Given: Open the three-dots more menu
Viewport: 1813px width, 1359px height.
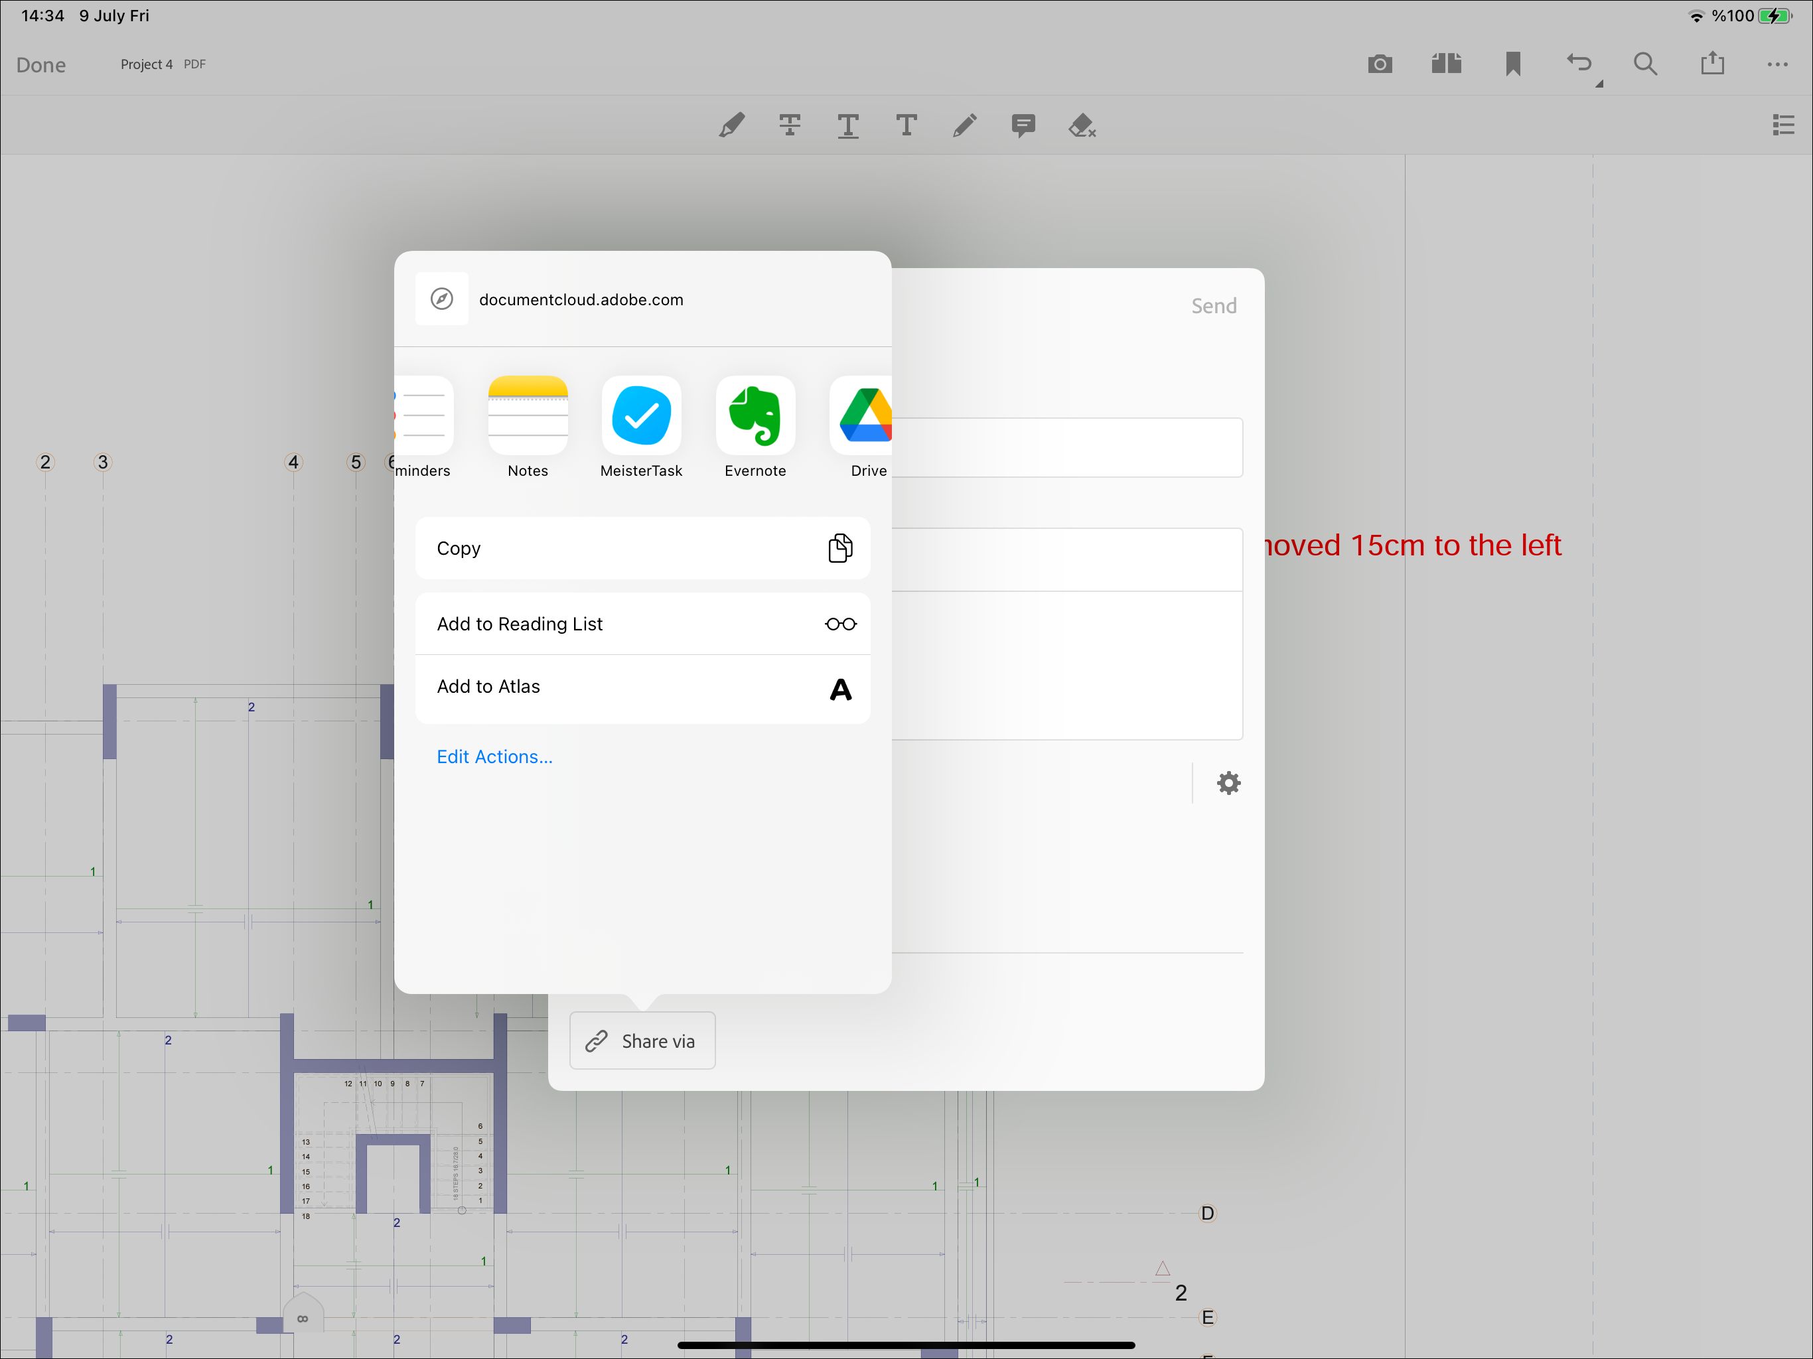Looking at the screenshot, I should 1777,64.
